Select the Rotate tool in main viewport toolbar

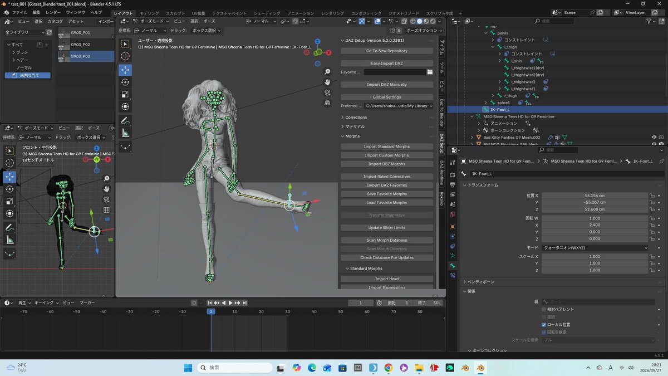coord(125,82)
